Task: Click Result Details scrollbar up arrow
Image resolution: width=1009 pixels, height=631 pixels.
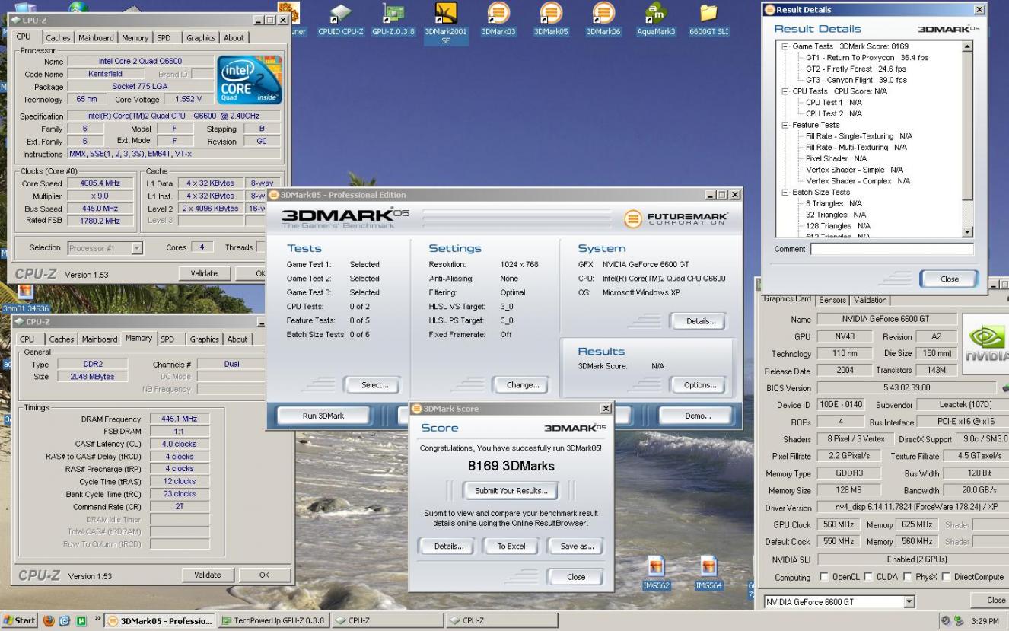Action: (x=967, y=46)
